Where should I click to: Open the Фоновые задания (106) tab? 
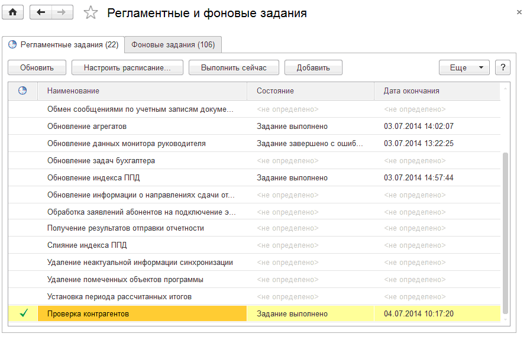click(x=173, y=44)
